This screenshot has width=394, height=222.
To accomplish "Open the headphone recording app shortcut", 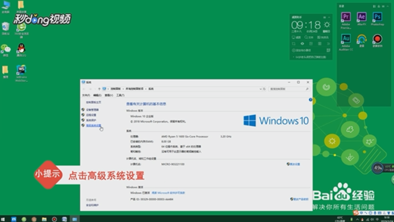I will [x=362, y=40].
